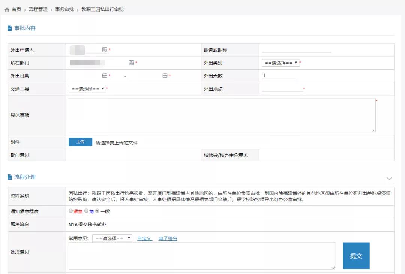Open the start date calendar icon
The width and height of the screenshot is (405, 274).
[105, 76]
